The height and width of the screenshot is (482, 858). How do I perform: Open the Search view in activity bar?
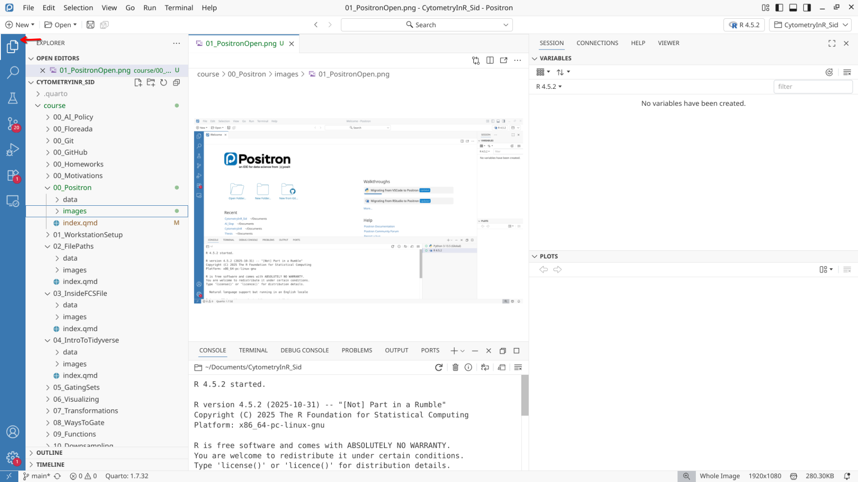pos(13,72)
